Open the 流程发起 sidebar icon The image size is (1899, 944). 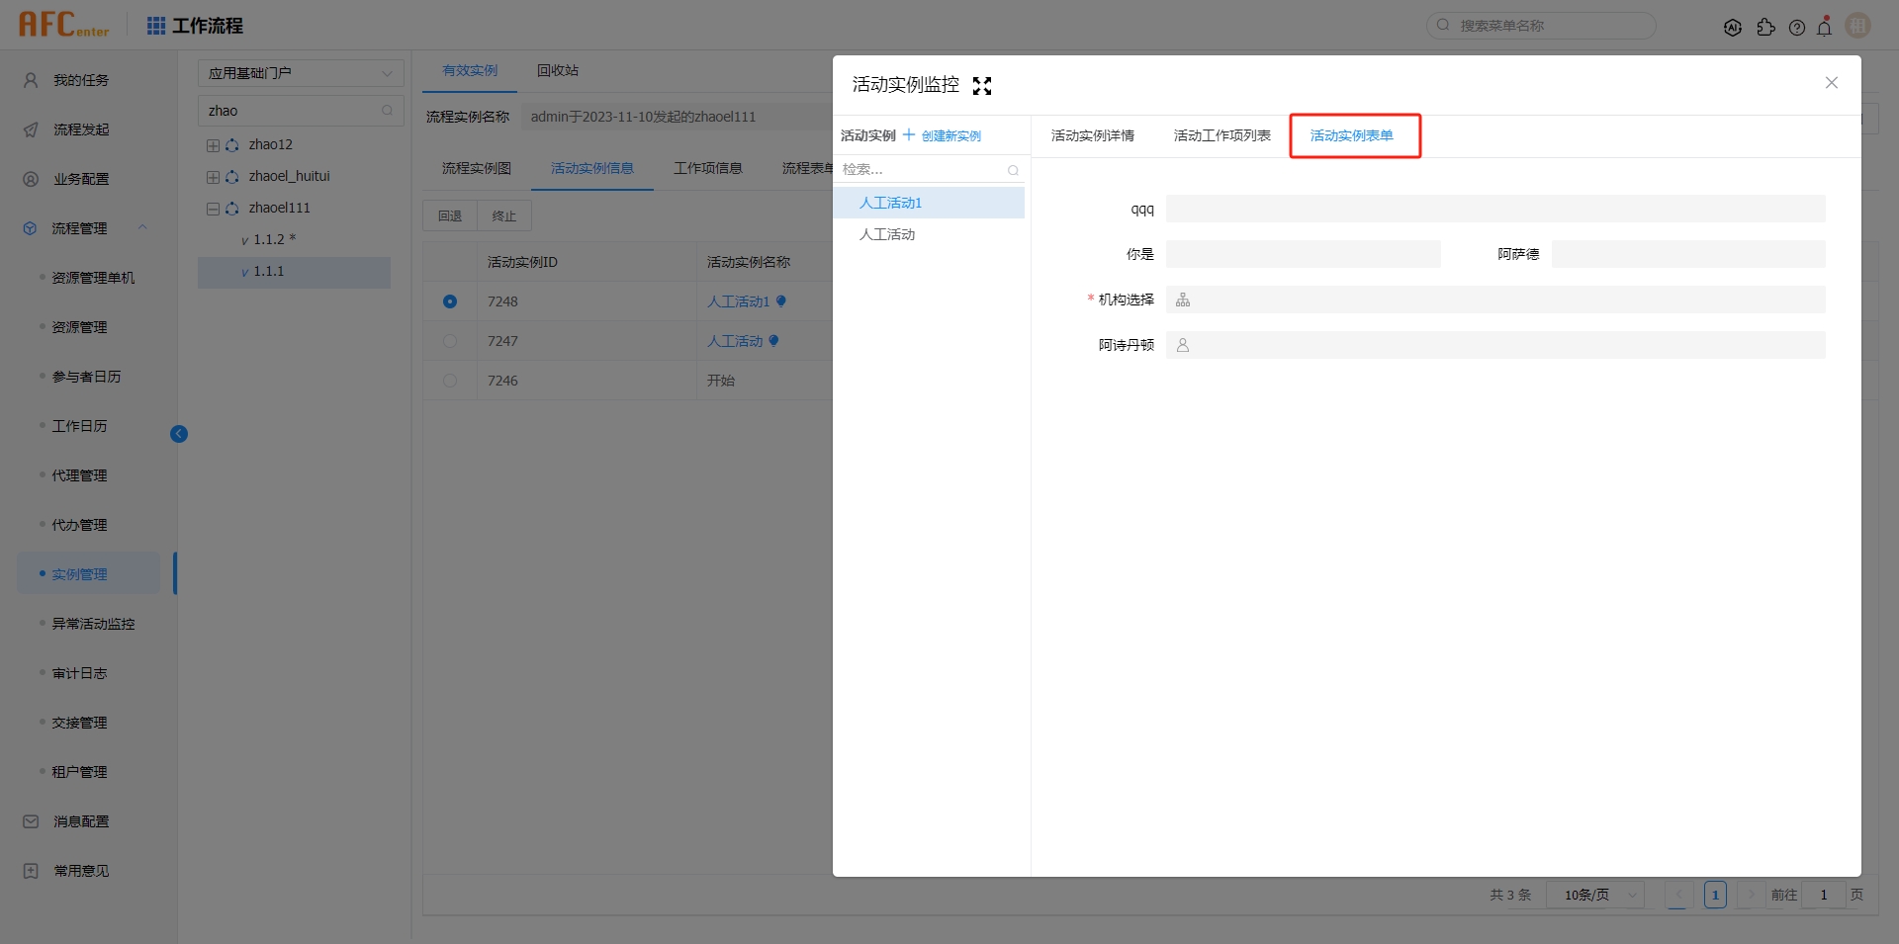29,129
